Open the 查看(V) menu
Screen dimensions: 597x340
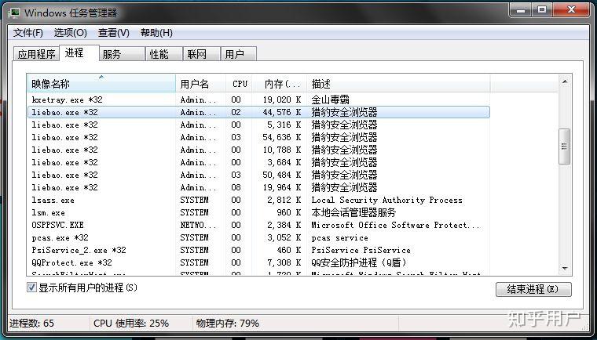[113, 33]
